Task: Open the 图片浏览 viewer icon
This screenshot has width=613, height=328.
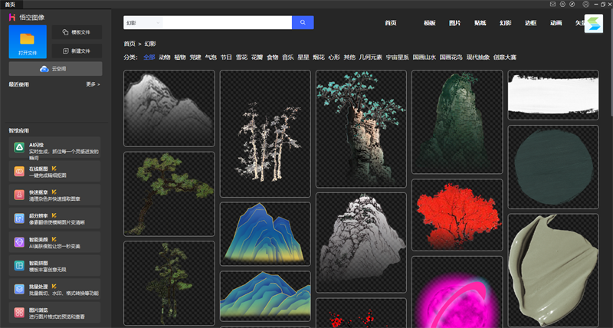Action: [x=18, y=313]
